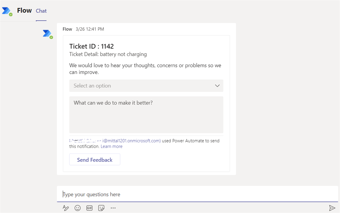Click the message timestamp 3/26 12:41 PM
Image resolution: width=340 pixels, height=213 pixels.
pos(90,29)
